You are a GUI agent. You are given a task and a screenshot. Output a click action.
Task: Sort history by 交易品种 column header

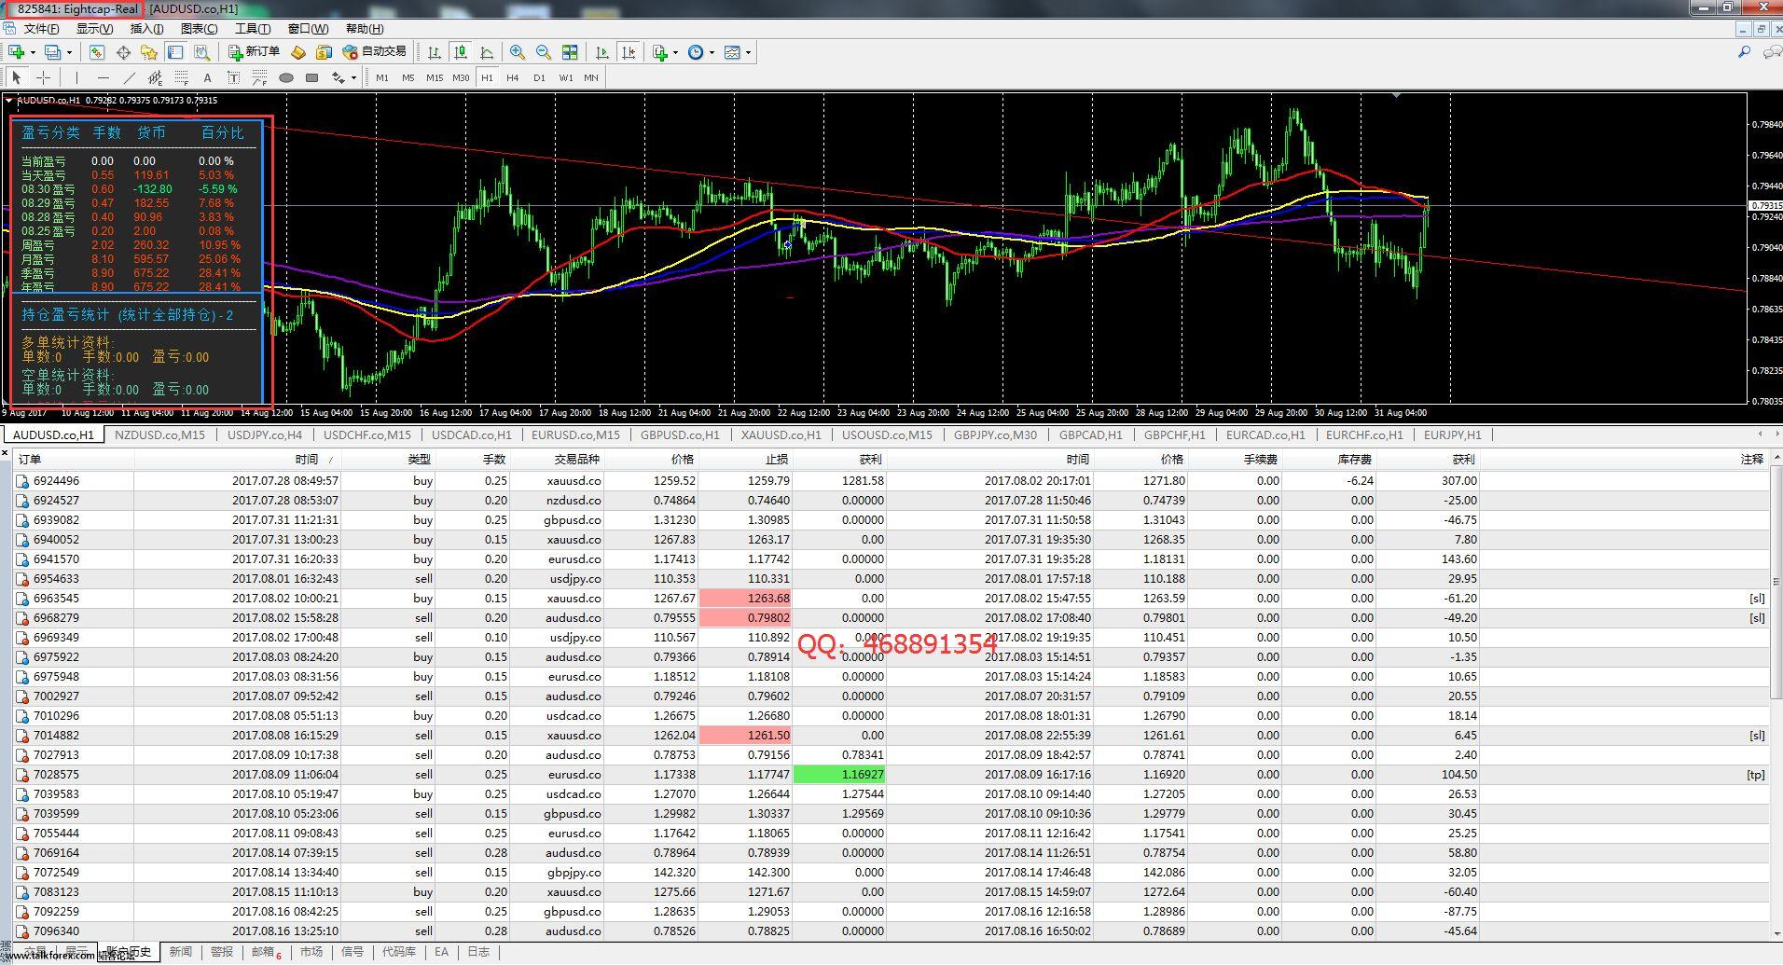pyautogui.click(x=576, y=459)
